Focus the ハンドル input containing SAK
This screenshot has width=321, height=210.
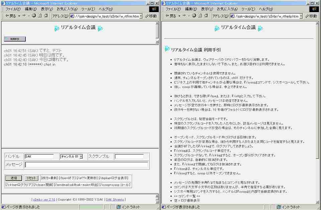[39, 157]
